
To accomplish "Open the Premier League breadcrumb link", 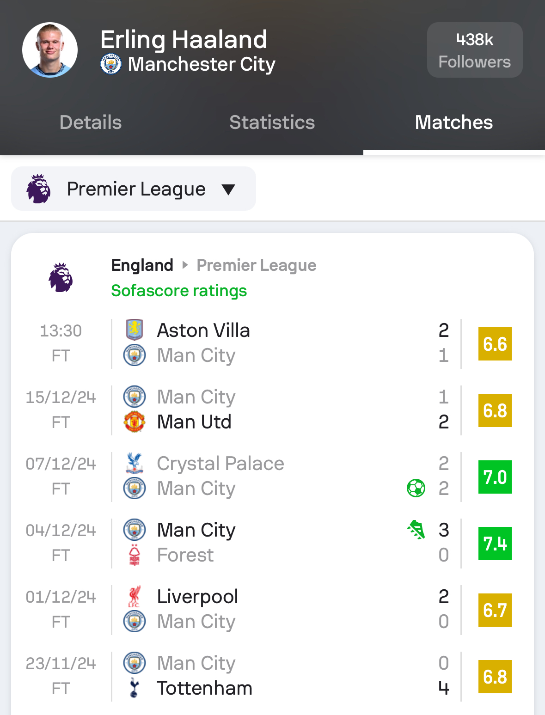I will pyautogui.click(x=257, y=265).
